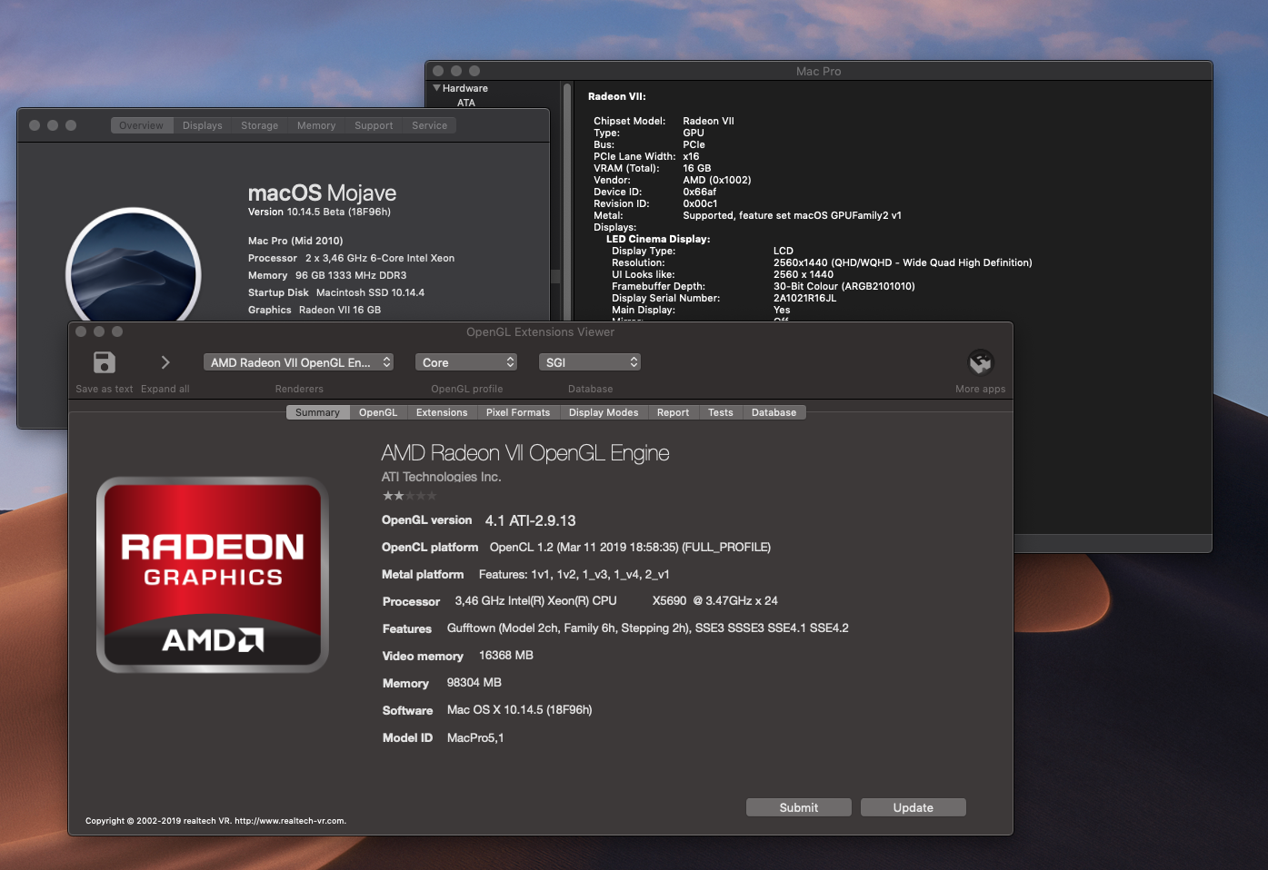Open More apps globe icon
The height and width of the screenshot is (870, 1268).
click(980, 362)
